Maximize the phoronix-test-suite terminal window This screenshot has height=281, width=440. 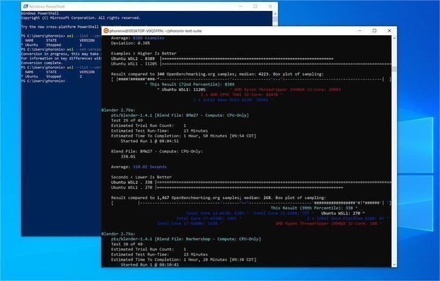pos(374,30)
